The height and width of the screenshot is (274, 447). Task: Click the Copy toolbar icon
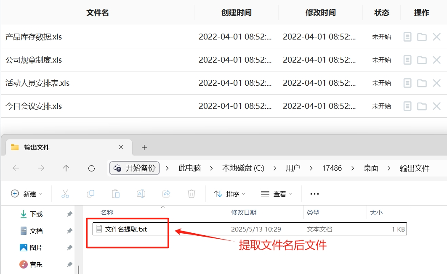[x=90, y=194]
